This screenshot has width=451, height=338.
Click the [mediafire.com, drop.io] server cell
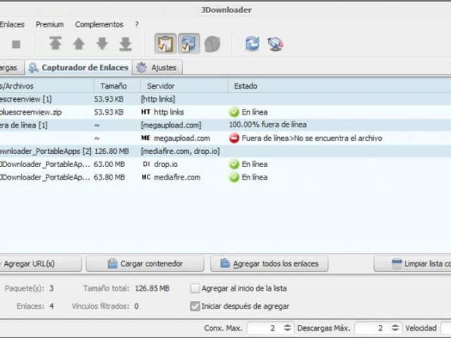click(x=180, y=151)
